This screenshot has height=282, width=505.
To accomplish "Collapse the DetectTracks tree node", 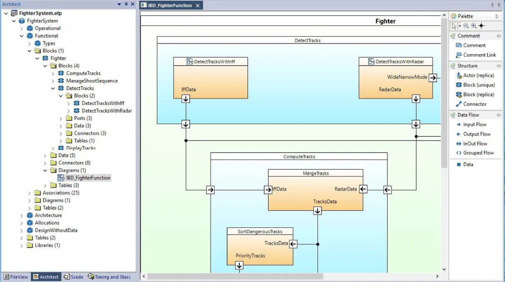I will pos(53,88).
